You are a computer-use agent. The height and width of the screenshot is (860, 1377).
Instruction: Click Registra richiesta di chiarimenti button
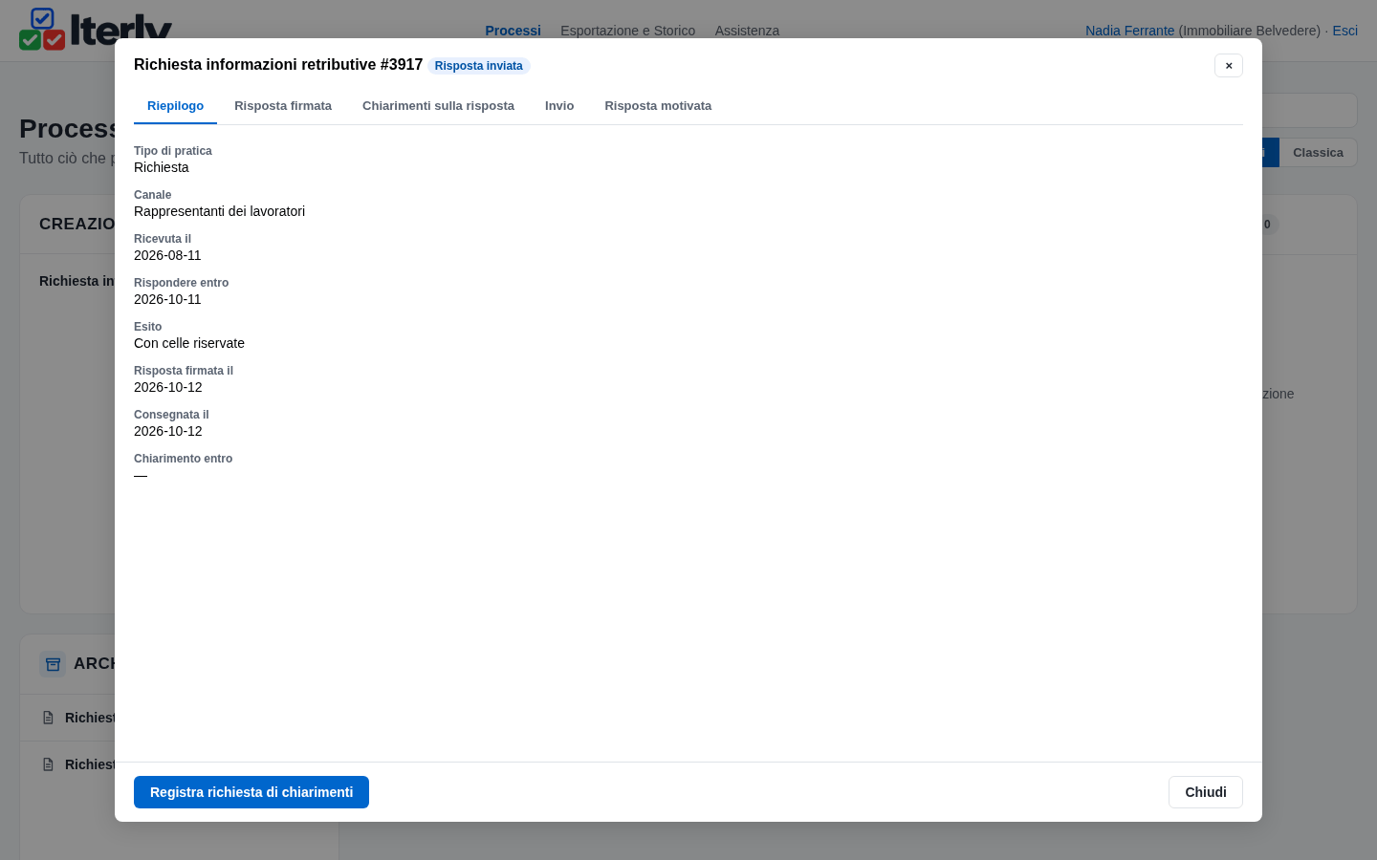point(251,792)
